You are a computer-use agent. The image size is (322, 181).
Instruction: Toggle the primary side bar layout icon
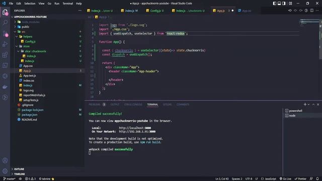pyautogui.click(x=275, y=4)
